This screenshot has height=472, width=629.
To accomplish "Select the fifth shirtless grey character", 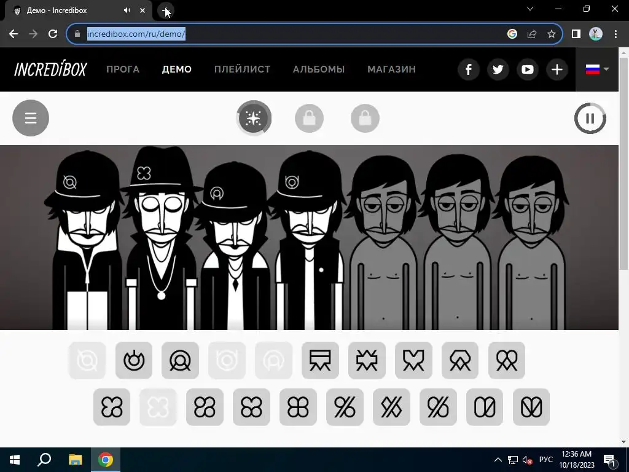I will tap(383, 243).
